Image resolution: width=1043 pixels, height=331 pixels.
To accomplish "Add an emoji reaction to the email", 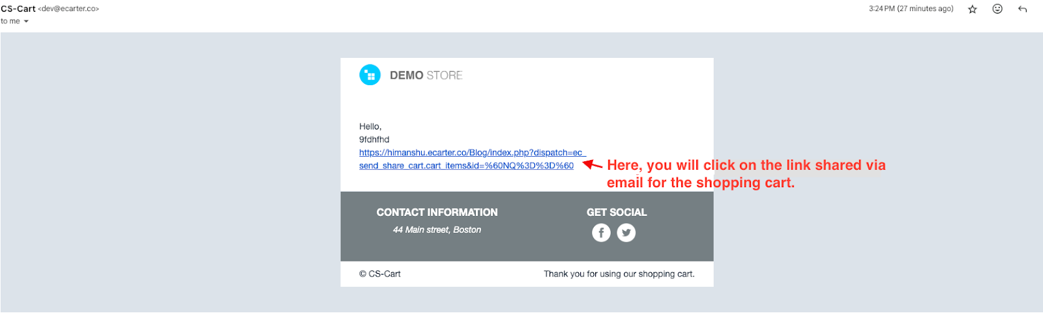I will pyautogui.click(x=997, y=9).
